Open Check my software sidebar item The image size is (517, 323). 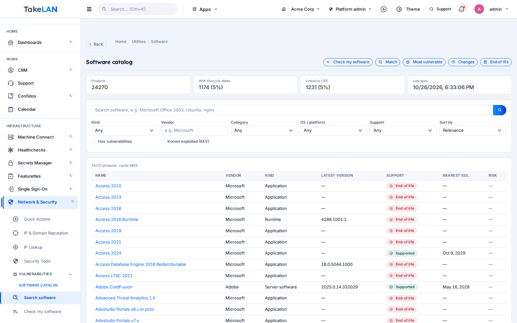coord(42,312)
